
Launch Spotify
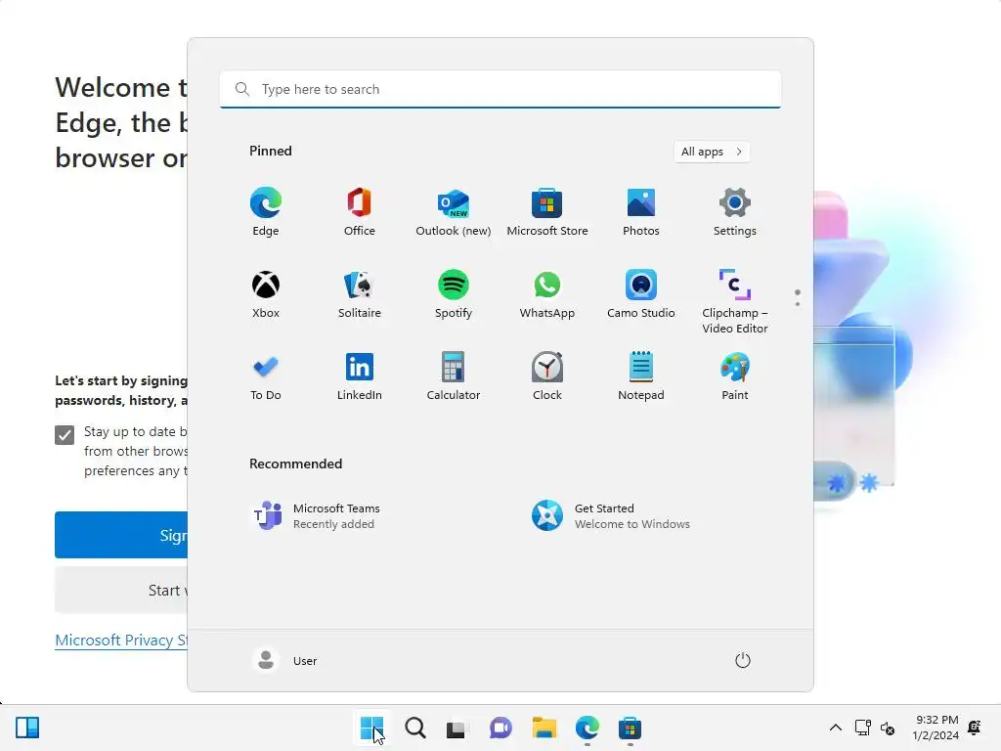[x=454, y=294]
